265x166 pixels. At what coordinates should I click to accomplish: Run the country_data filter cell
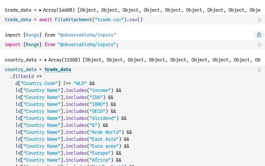coord(260,70)
